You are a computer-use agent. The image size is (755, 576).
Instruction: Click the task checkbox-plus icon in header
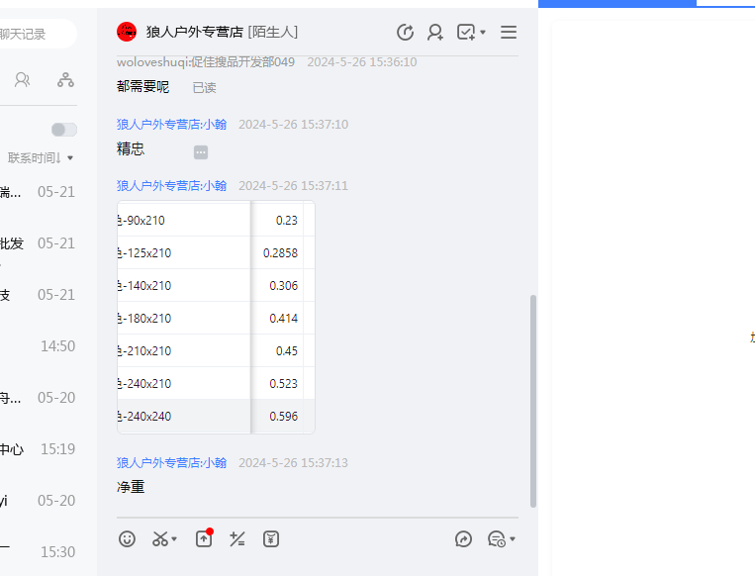(x=466, y=33)
